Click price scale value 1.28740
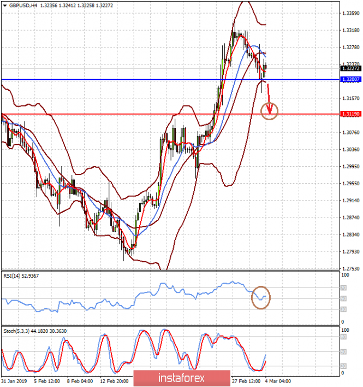The image size is (363, 387). coord(351,218)
